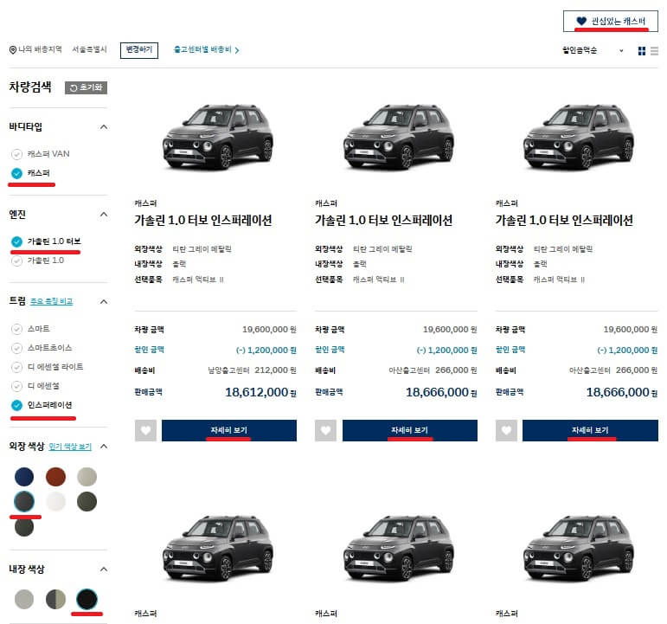This screenshot has height=624, width=667.
Task: Click 자세히 보기 for the 남양출고센터 car
Action: [229, 430]
